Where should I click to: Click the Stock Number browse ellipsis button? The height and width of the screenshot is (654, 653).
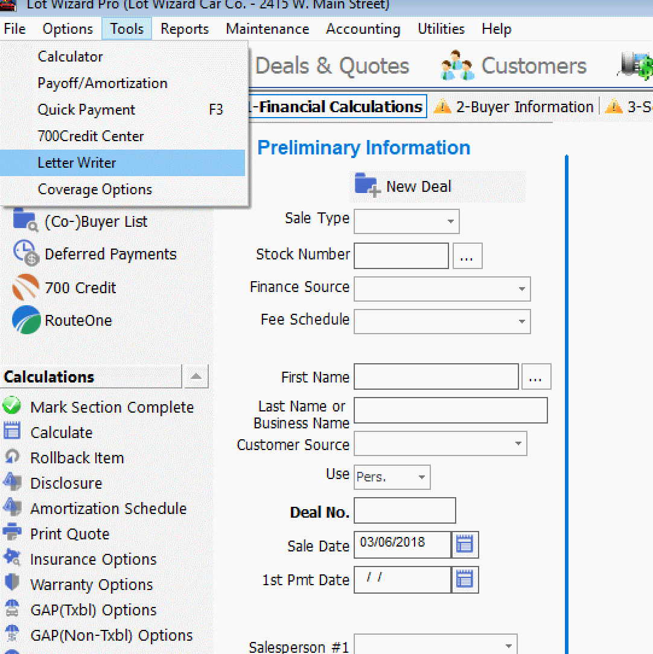click(467, 256)
